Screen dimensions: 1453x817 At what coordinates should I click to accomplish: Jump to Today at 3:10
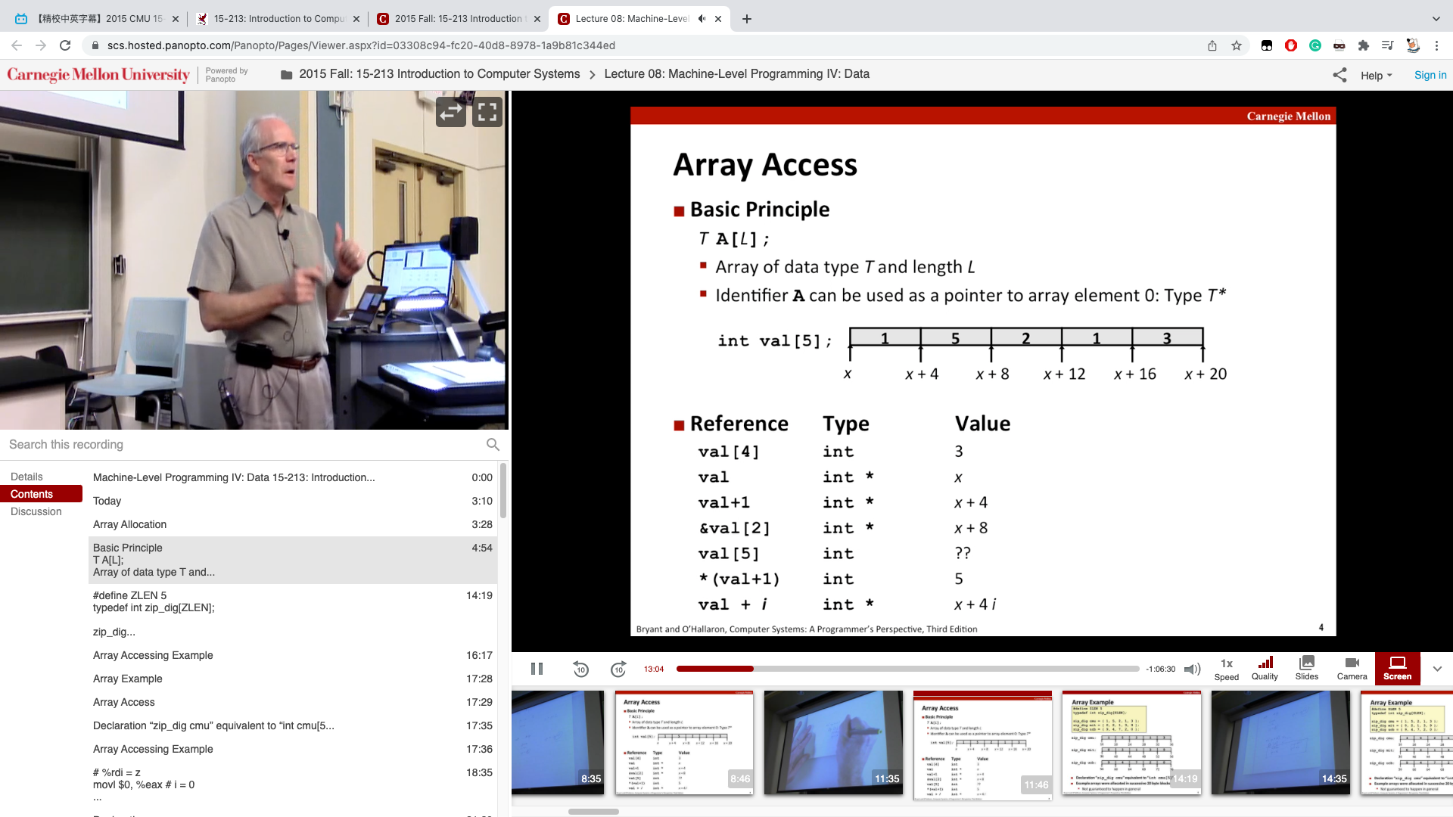coord(293,501)
